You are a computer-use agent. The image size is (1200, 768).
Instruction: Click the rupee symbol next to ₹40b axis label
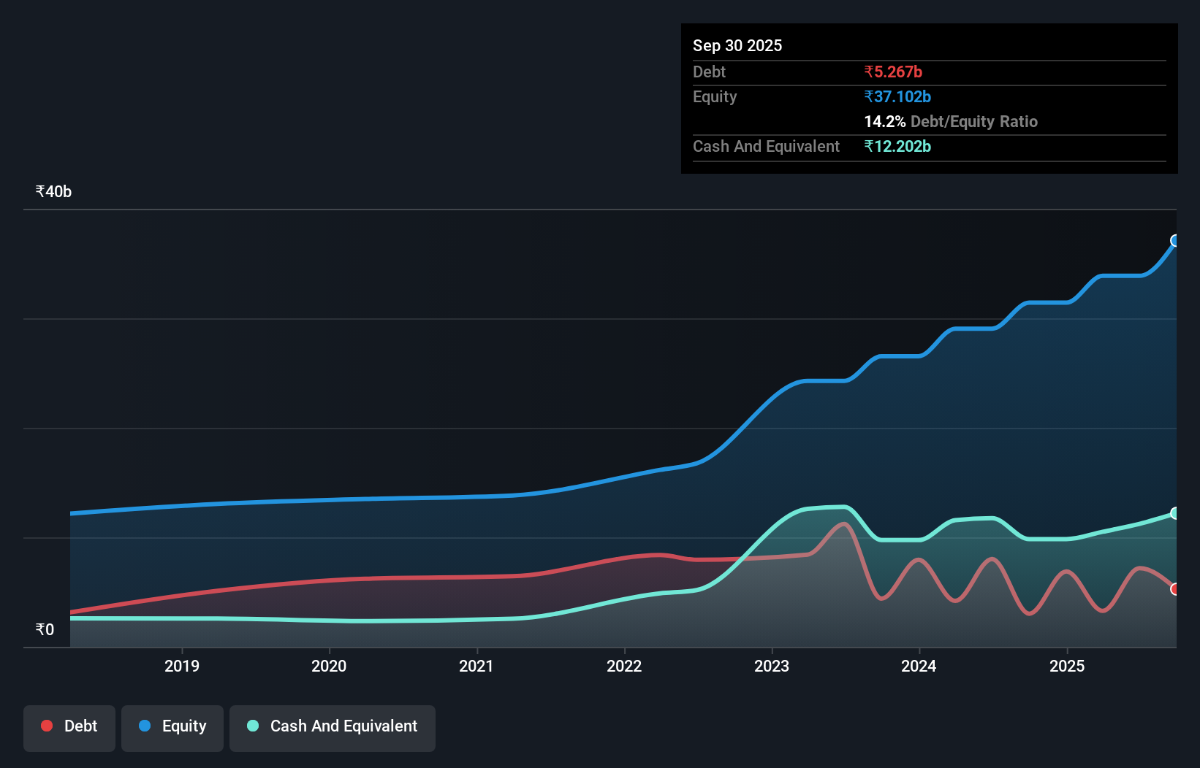(x=39, y=191)
